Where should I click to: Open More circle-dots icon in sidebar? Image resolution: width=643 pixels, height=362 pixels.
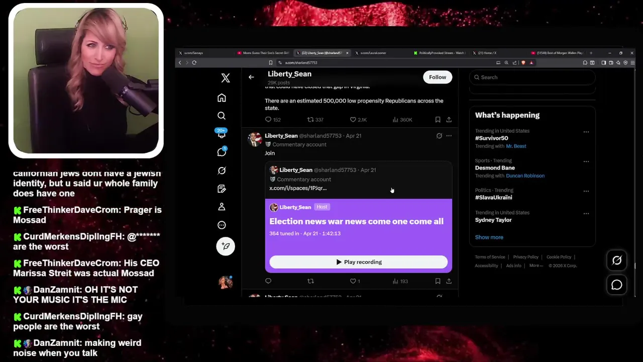point(222,225)
